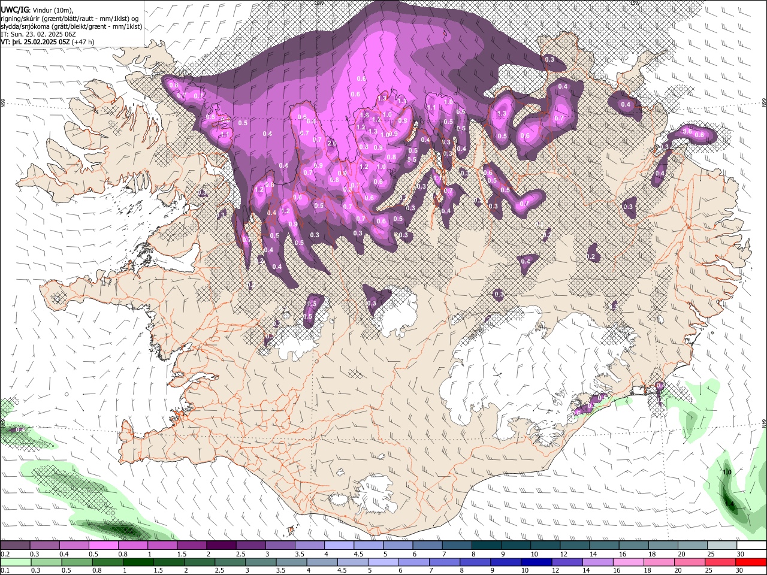The height and width of the screenshot is (575, 767).
Task: Choose the pale green 0.1 rain legend swatch
Action: [x=15, y=562]
